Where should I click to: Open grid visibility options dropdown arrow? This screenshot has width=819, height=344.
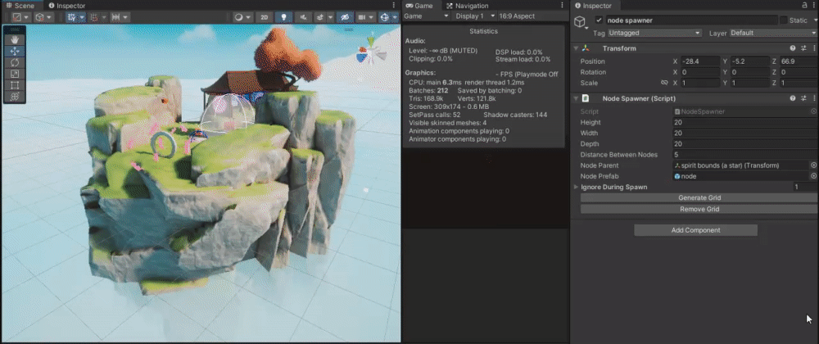pos(83,17)
